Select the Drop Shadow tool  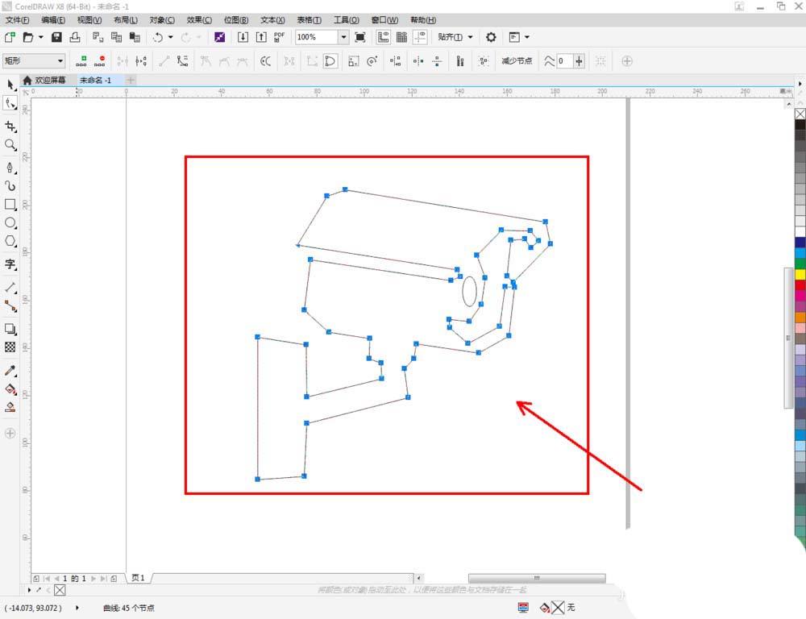[10, 329]
